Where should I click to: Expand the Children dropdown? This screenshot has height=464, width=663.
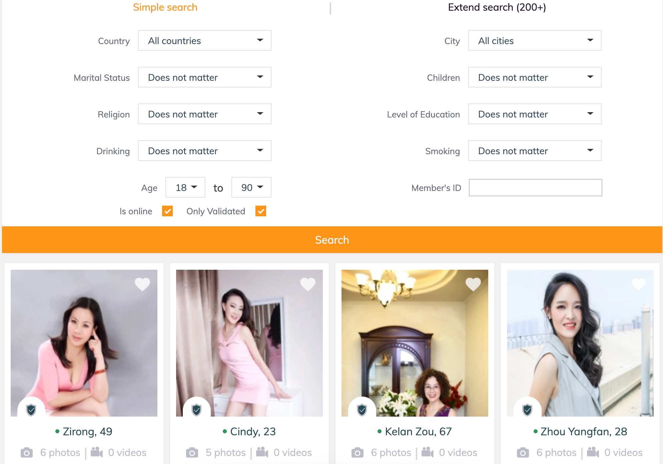pyautogui.click(x=535, y=77)
